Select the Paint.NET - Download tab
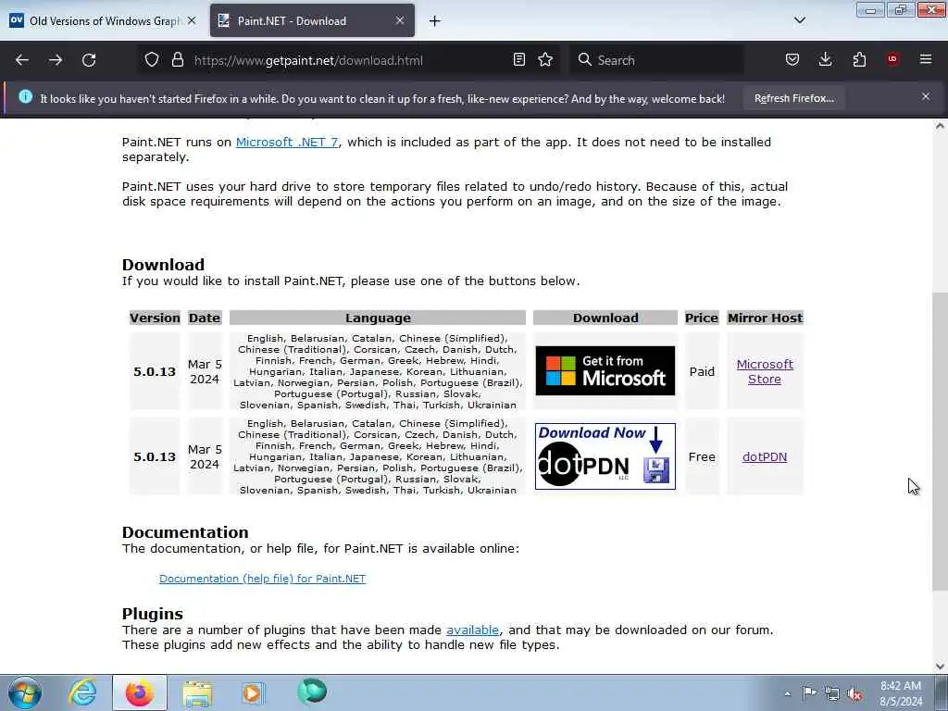Image resolution: width=948 pixels, height=711 pixels. pyautogui.click(x=312, y=20)
